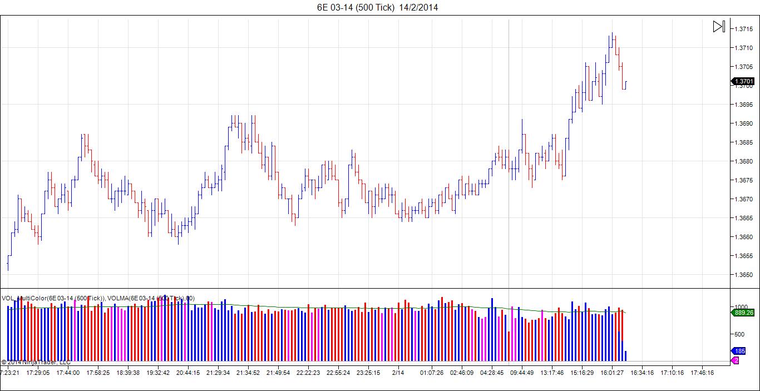This screenshot has width=760, height=391.
Task: Click the 13:17:46 time axis label
Action: tap(552, 373)
